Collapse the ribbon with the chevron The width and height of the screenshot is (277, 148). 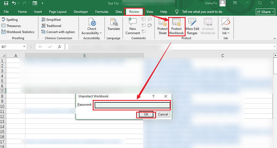pyautogui.click(x=275, y=38)
